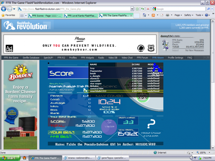Open the Tools menu
Image resolution: width=215 pixels, height=161 pixels.
(x=199, y=15)
